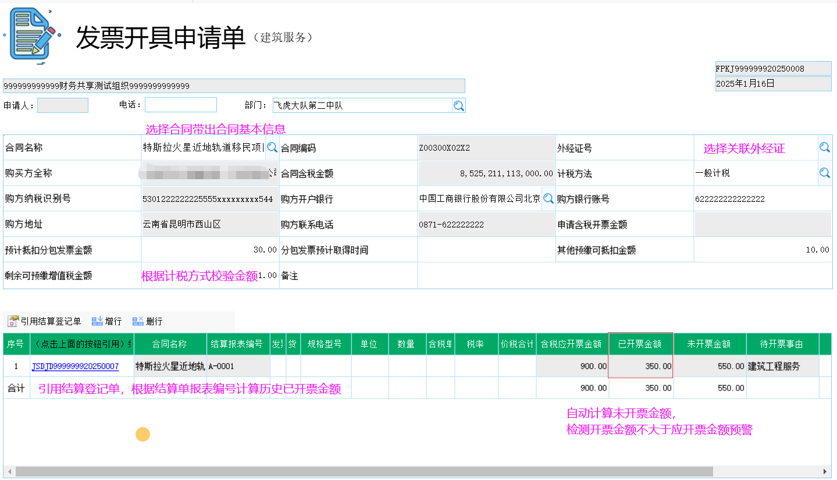837x480 pixels.
Task: Open the 购方开户银行 bank lookup magnifier
Action: coord(548,198)
